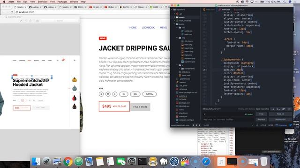Image resolution: width=300 pixels, height=168 pixels.
Task: Open Terminal from the Dock
Action: pos(142,161)
